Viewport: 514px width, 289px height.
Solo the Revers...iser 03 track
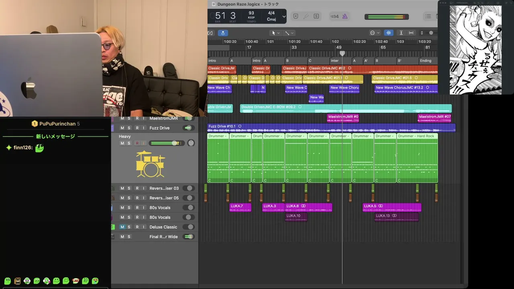129,188
